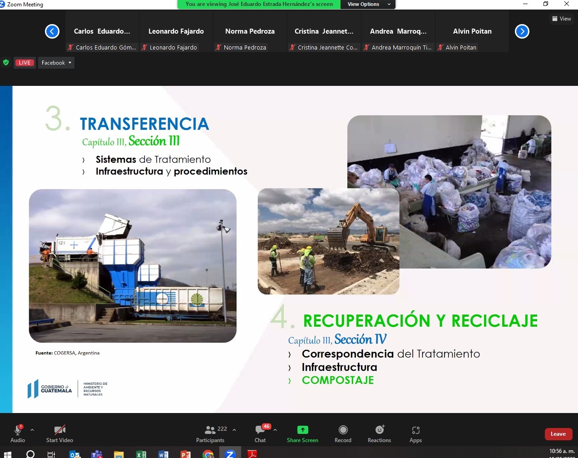Open the Chat panel with 46 unread
The width and height of the screenshot is (578, 458).
[260, 430]
